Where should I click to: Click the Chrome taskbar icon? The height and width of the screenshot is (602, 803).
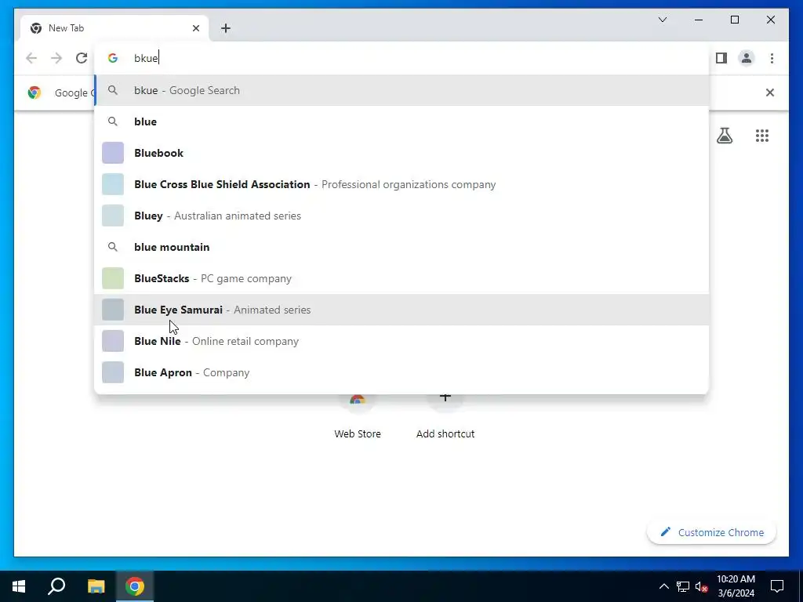135,586
